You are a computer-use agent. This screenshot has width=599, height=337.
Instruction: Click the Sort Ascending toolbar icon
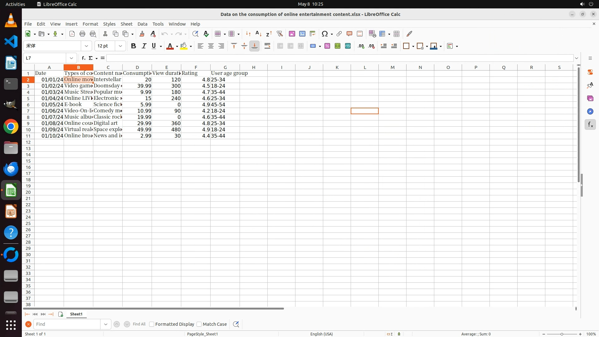(x=258, y=34)
